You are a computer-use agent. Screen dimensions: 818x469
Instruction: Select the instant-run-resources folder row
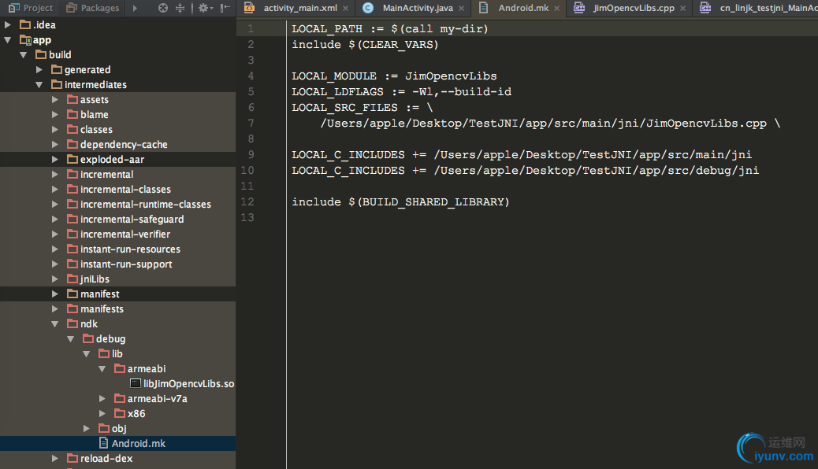pos(118,249)
